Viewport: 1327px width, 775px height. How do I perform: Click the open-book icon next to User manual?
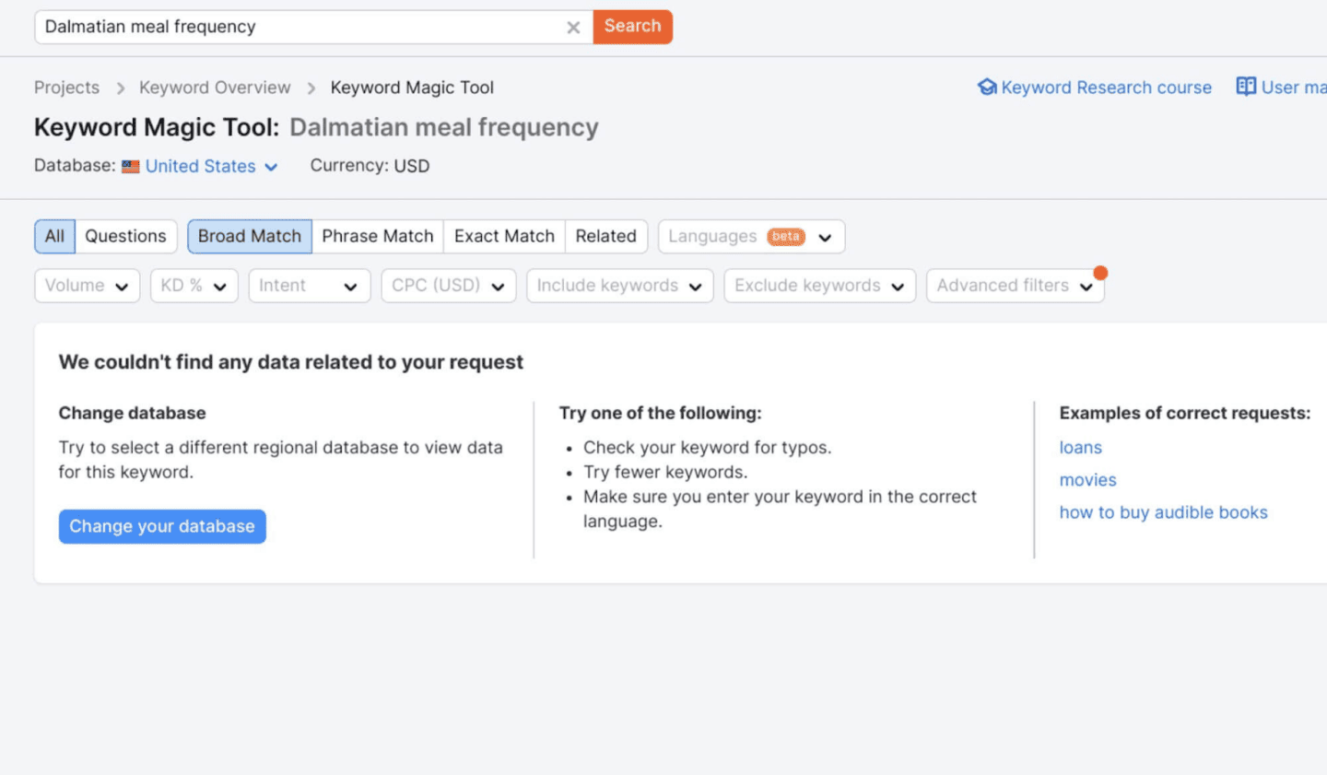1245,87
